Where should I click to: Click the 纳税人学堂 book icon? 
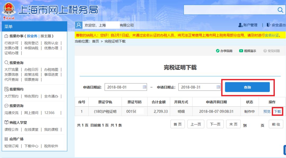(6, 122)
